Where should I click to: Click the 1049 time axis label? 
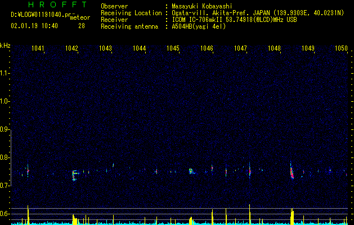pos(308,48)
